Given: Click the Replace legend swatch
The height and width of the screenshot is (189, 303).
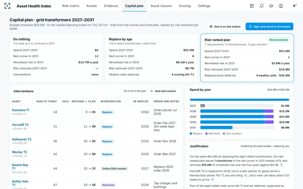Looking at the screenshot, I should tap(191, 134).
